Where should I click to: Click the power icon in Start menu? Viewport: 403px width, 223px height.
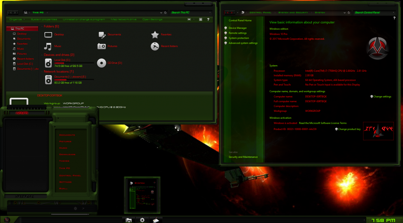pos(75,208)
